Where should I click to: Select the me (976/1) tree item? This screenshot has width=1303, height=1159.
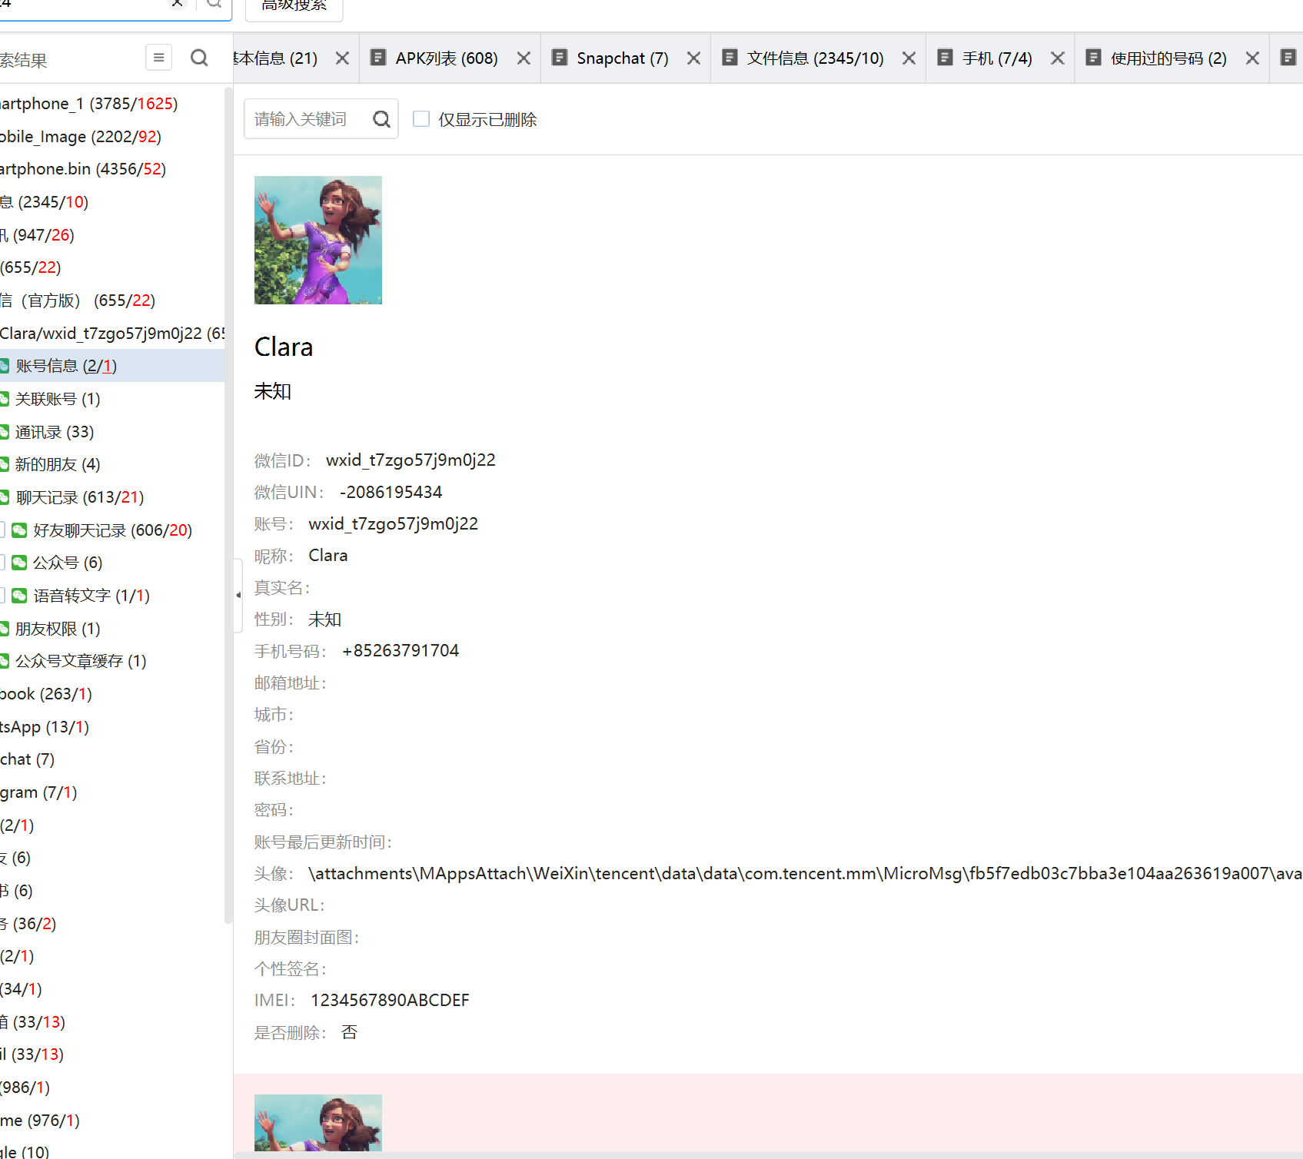tap(40, 1121)
